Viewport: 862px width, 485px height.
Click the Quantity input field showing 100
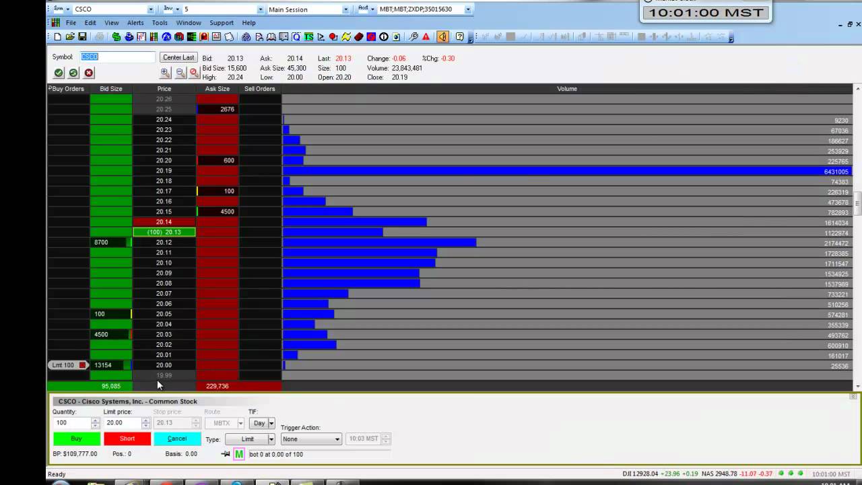(x=71, y=423)
